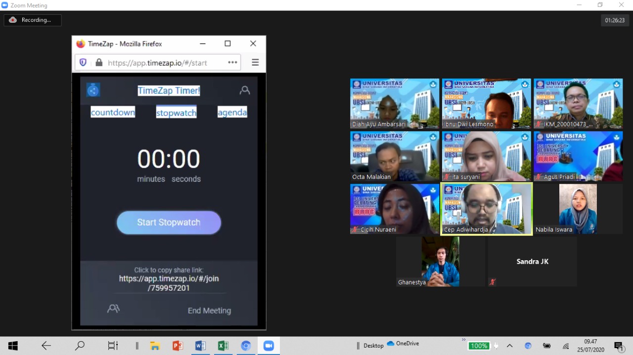Viewport: 633px width, 355px height.
Task: Click the Wi-Fi network tray icon
Action: click(x=566, y=346)
